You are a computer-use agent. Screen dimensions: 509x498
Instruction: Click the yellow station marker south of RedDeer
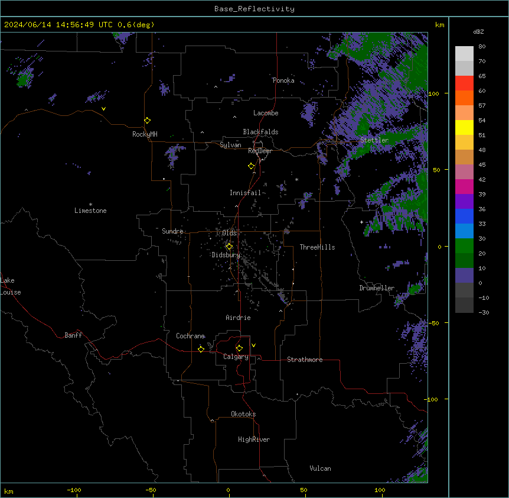pos(252,166)
